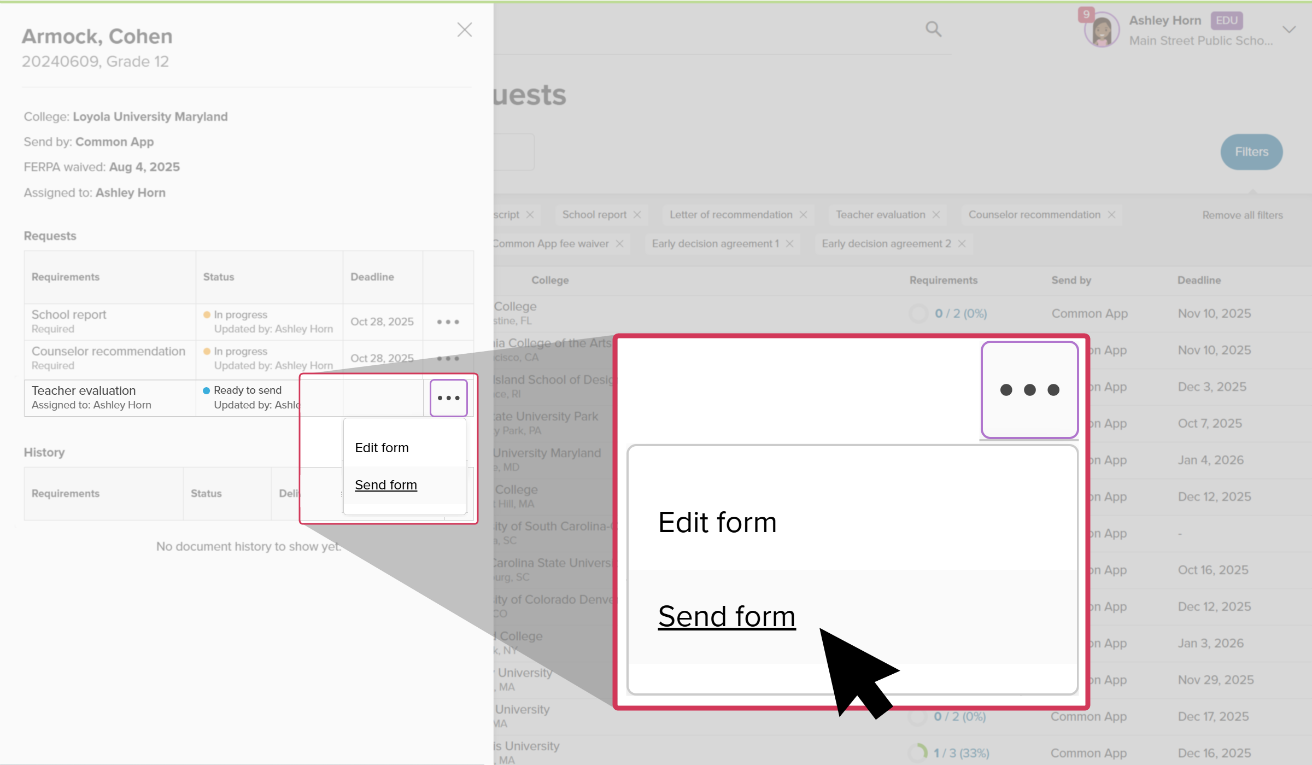The image size is (1312, 765).
Task: Choose Edit form in small menu
Action: [382, 447]
